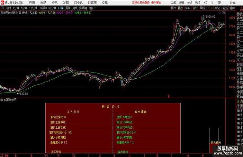Select the 周线 weekly period tab
Viewport: 243px width, 157px height.
[x=68, y=8]
